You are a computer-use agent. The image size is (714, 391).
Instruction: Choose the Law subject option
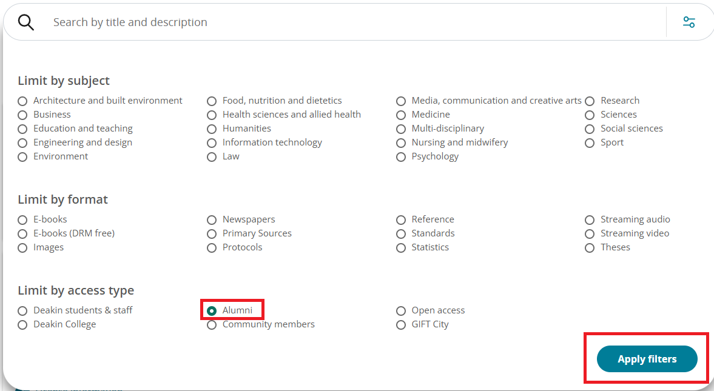coord(212,157)
